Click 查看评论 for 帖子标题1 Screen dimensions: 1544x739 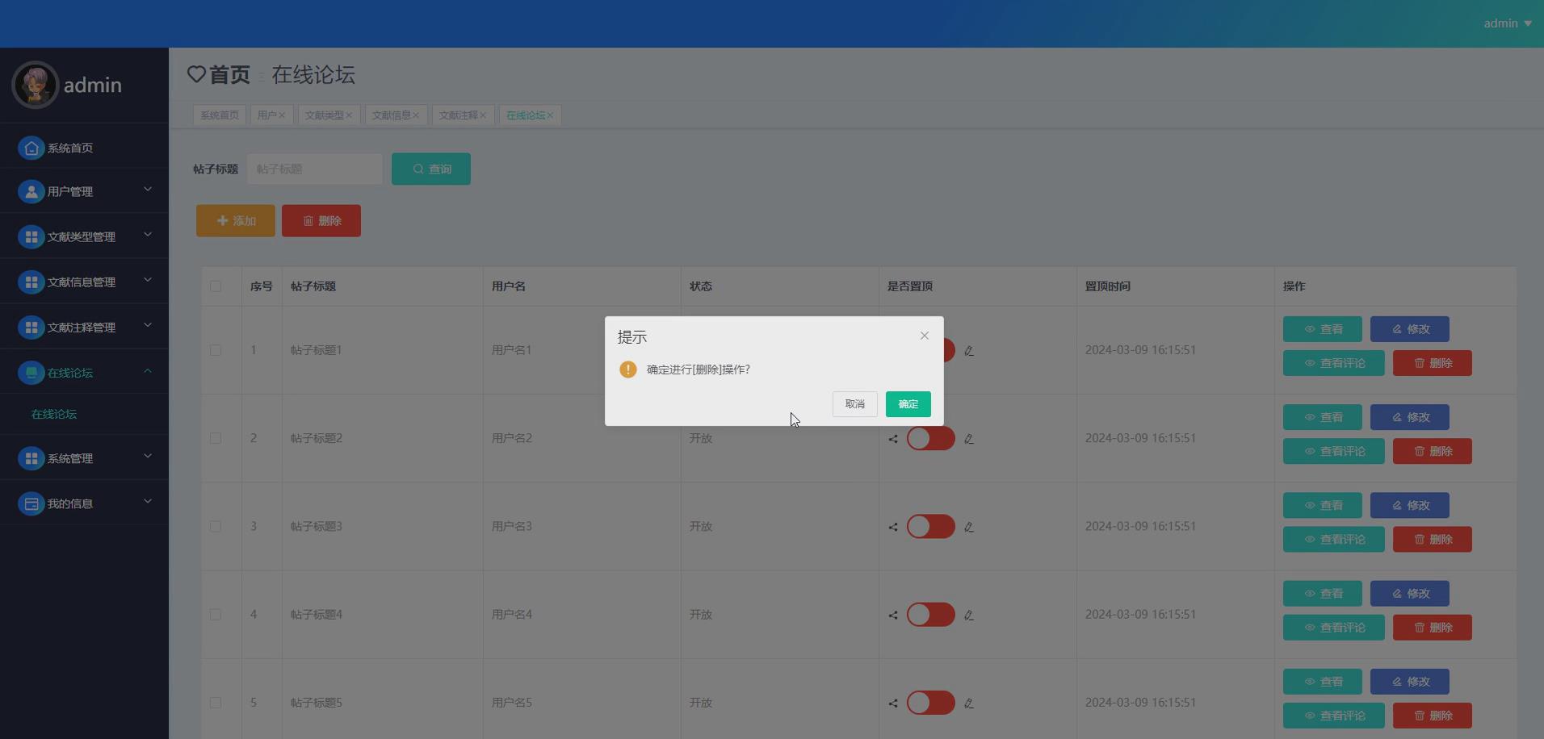click(1334, 363)
